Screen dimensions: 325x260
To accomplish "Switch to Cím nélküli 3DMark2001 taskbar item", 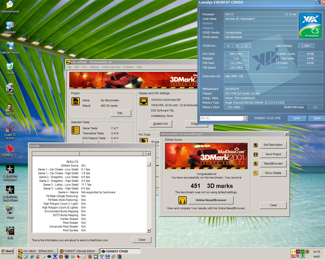I will pos(37,251).
